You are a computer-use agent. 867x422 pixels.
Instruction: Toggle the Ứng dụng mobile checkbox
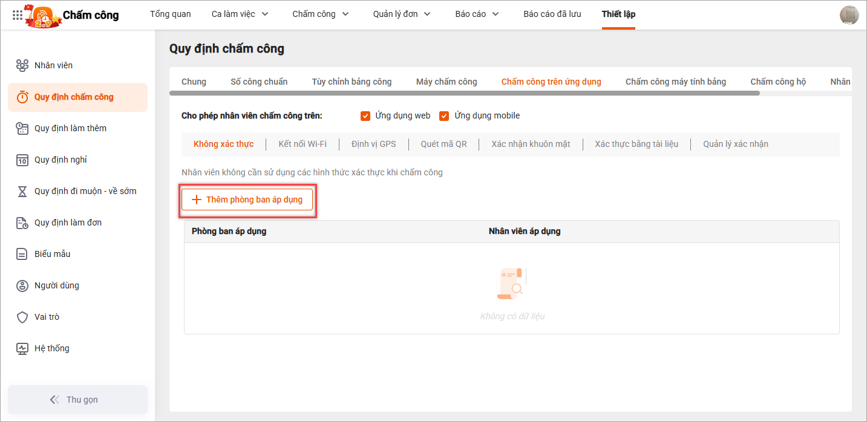444,116
